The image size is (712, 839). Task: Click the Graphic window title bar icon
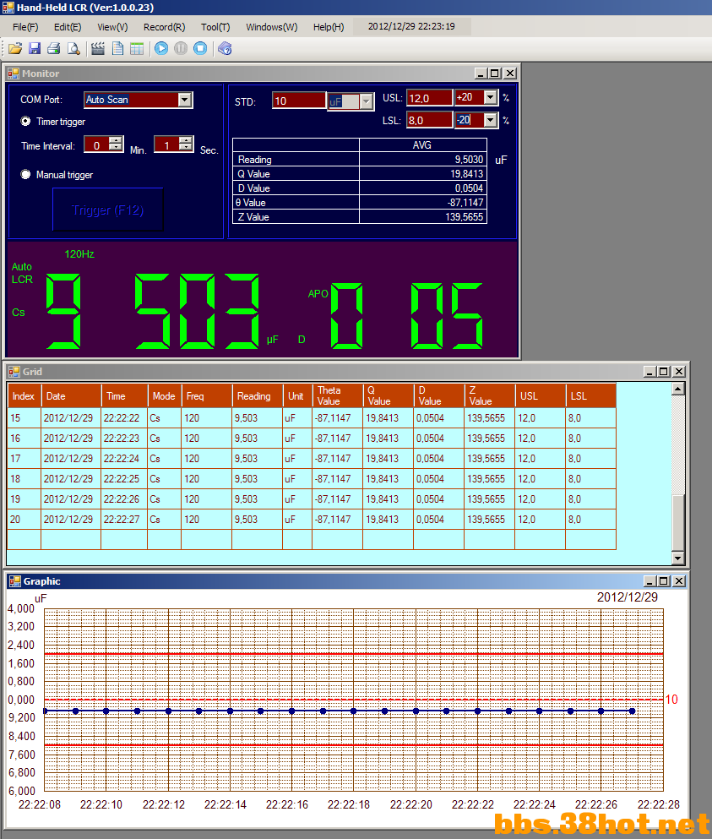coord(15,581)
